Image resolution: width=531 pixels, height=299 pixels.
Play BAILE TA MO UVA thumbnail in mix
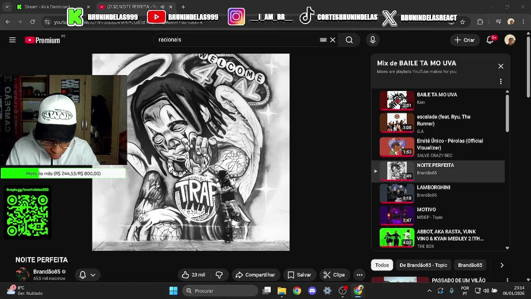397,100
